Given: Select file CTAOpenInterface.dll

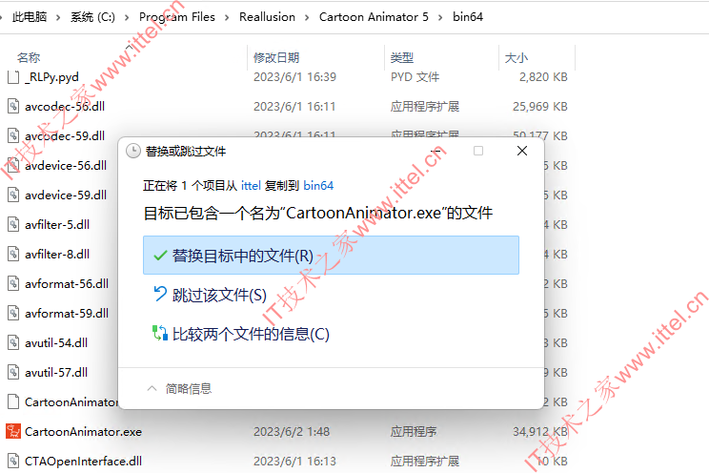Looking at the screenshot, I should (x=83, y=462).
